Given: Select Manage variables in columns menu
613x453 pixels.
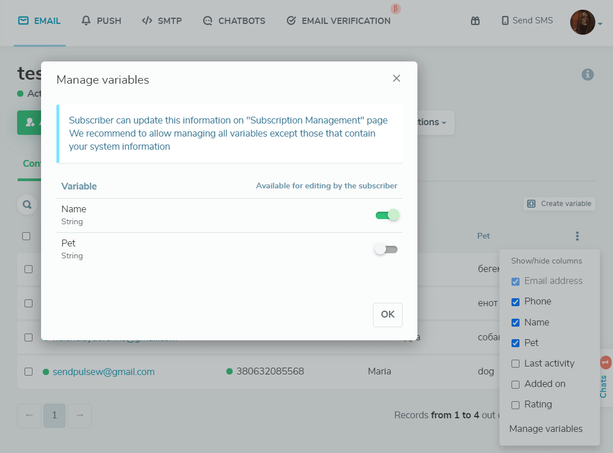Looking at the screenshot, I should click(x=546, y=429).
